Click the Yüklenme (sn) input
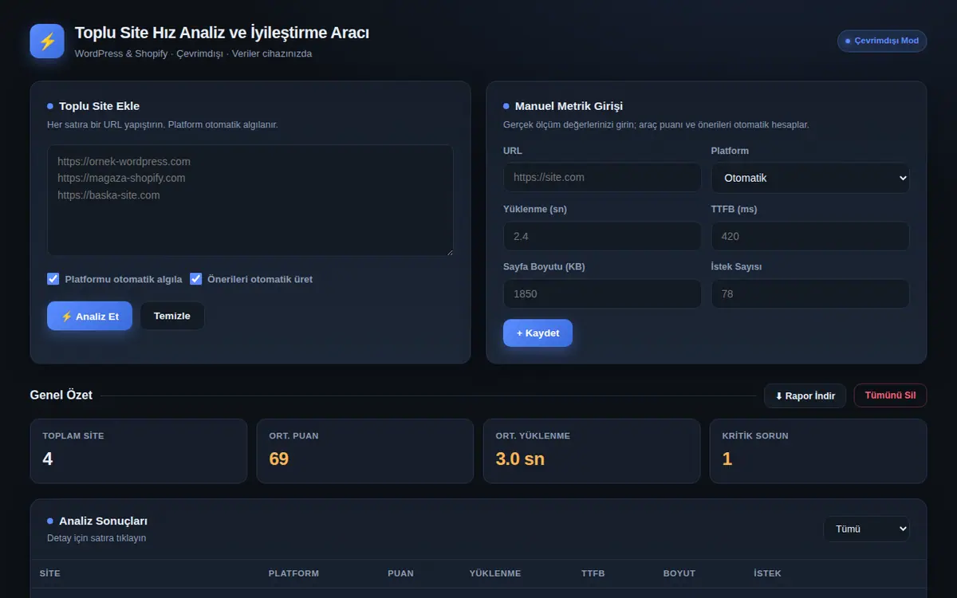Screen dimensions: 957x598 602,236
